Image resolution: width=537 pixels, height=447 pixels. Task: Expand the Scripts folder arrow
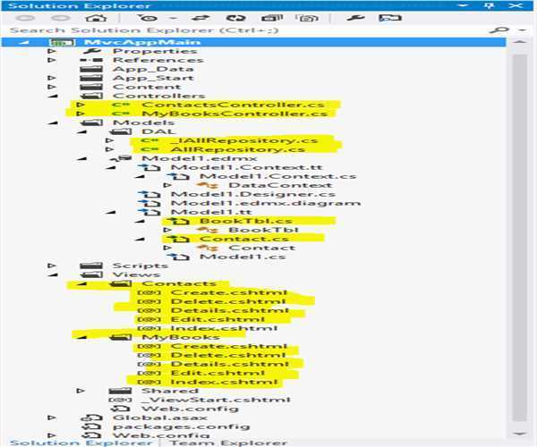click(x=52, y=266)
